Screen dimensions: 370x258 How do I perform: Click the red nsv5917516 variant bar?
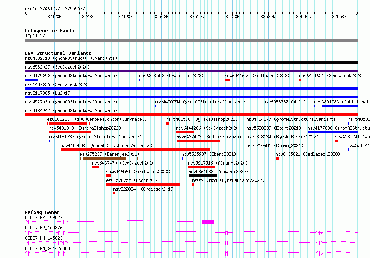point(202,167)
